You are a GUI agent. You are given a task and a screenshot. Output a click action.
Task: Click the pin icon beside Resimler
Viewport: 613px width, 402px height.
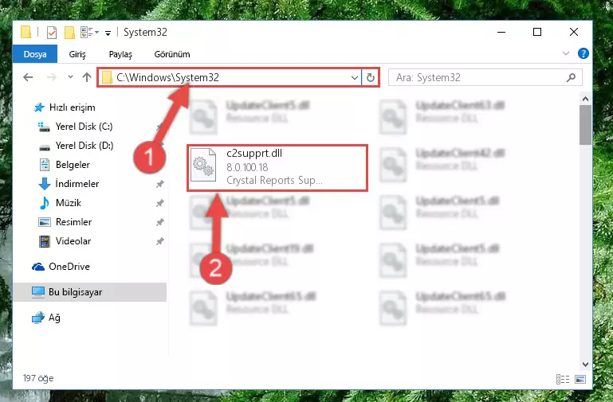160,222
